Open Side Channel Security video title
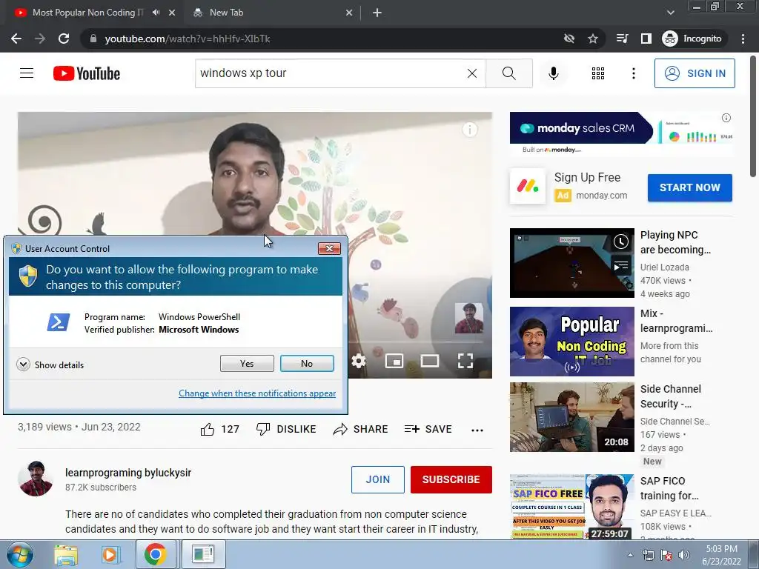This screenshot has height=569, width=759. click(670, 396)
